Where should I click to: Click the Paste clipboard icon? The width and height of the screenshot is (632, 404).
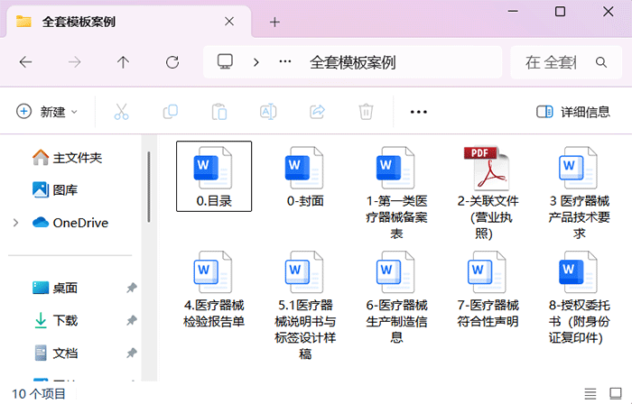coord(218,112)
